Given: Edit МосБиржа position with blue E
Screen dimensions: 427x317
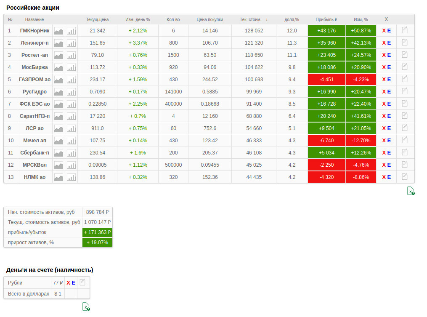Looking at the screenshot, I should [389, 67].
